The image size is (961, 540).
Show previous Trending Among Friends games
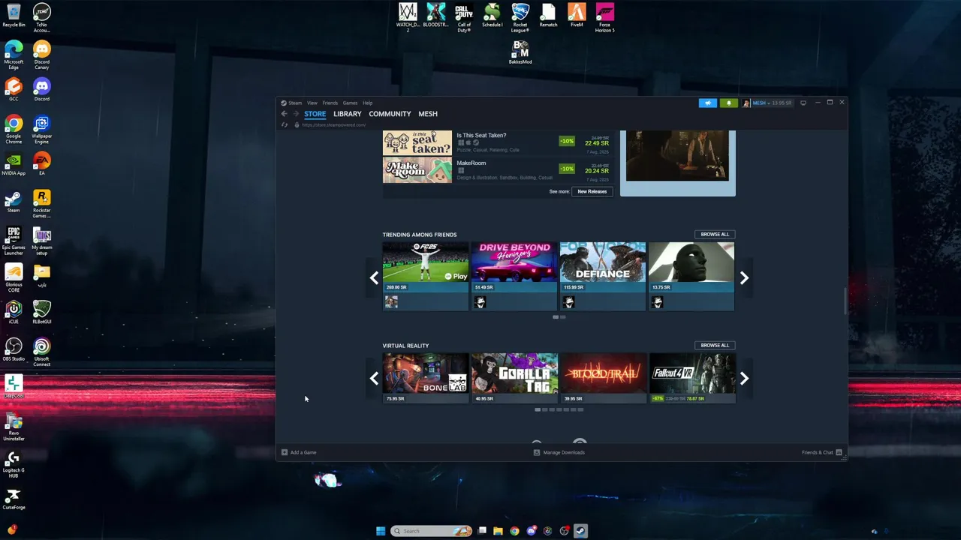pyautogui.click(x=374, y=278)
